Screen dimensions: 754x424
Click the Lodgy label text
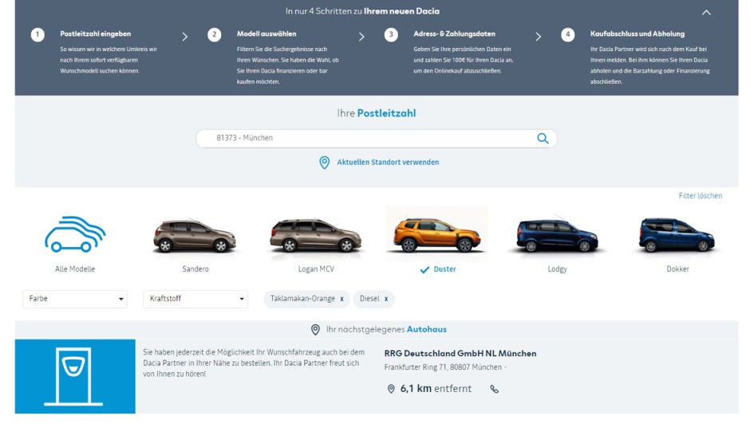click(558, 269)
